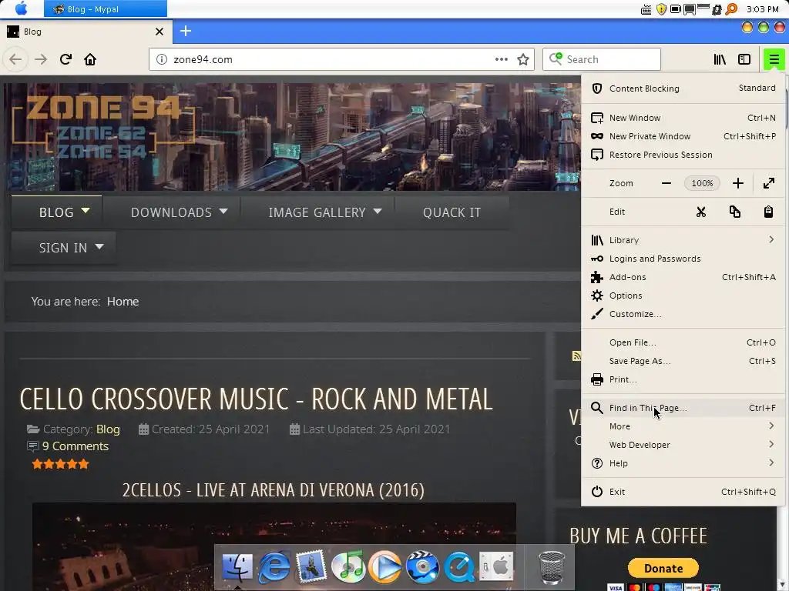789x591 pixels.
Task: Expand the Library submenu
Action: 683,240
